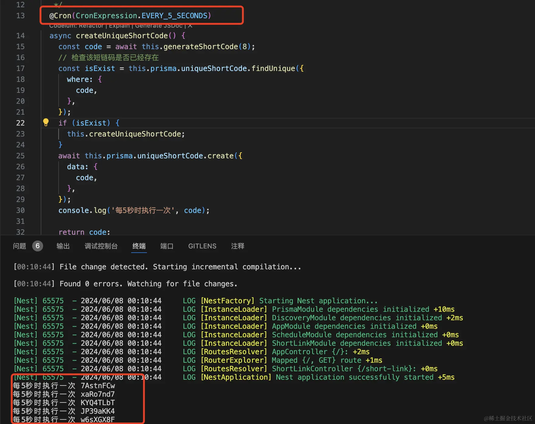Switch to the 问题 panel tab
This screenshot has height=424, width=535.
(20, 246)
